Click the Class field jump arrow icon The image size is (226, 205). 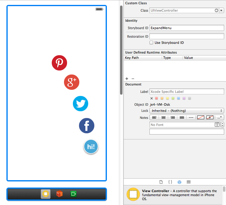pos(216,10)
